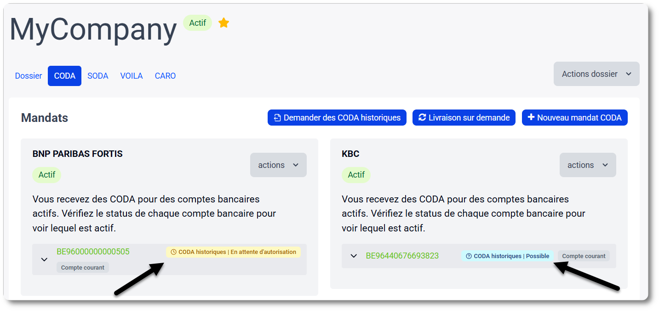Viewport: 659px width, 311px height.
Task: Open the actions dropdown on the KBC mandate
Action: (x=587, y=165)
